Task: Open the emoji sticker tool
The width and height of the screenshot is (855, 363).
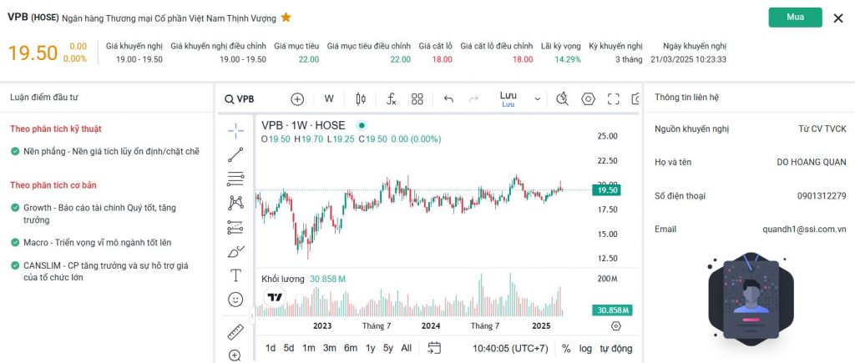Action: [235, 299]
